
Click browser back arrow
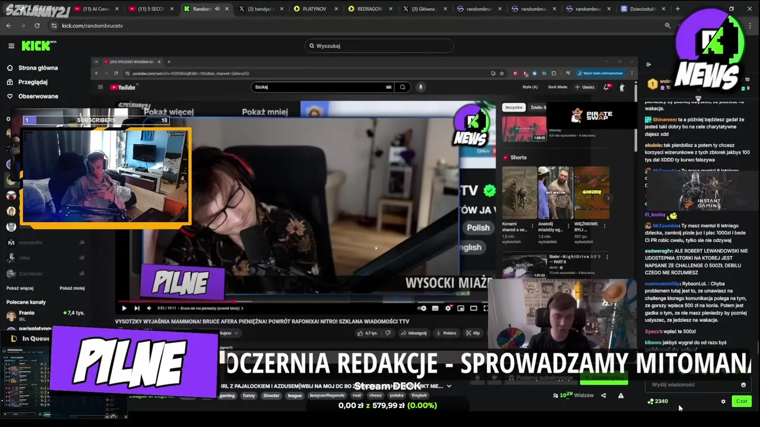(x=8, y=26)
